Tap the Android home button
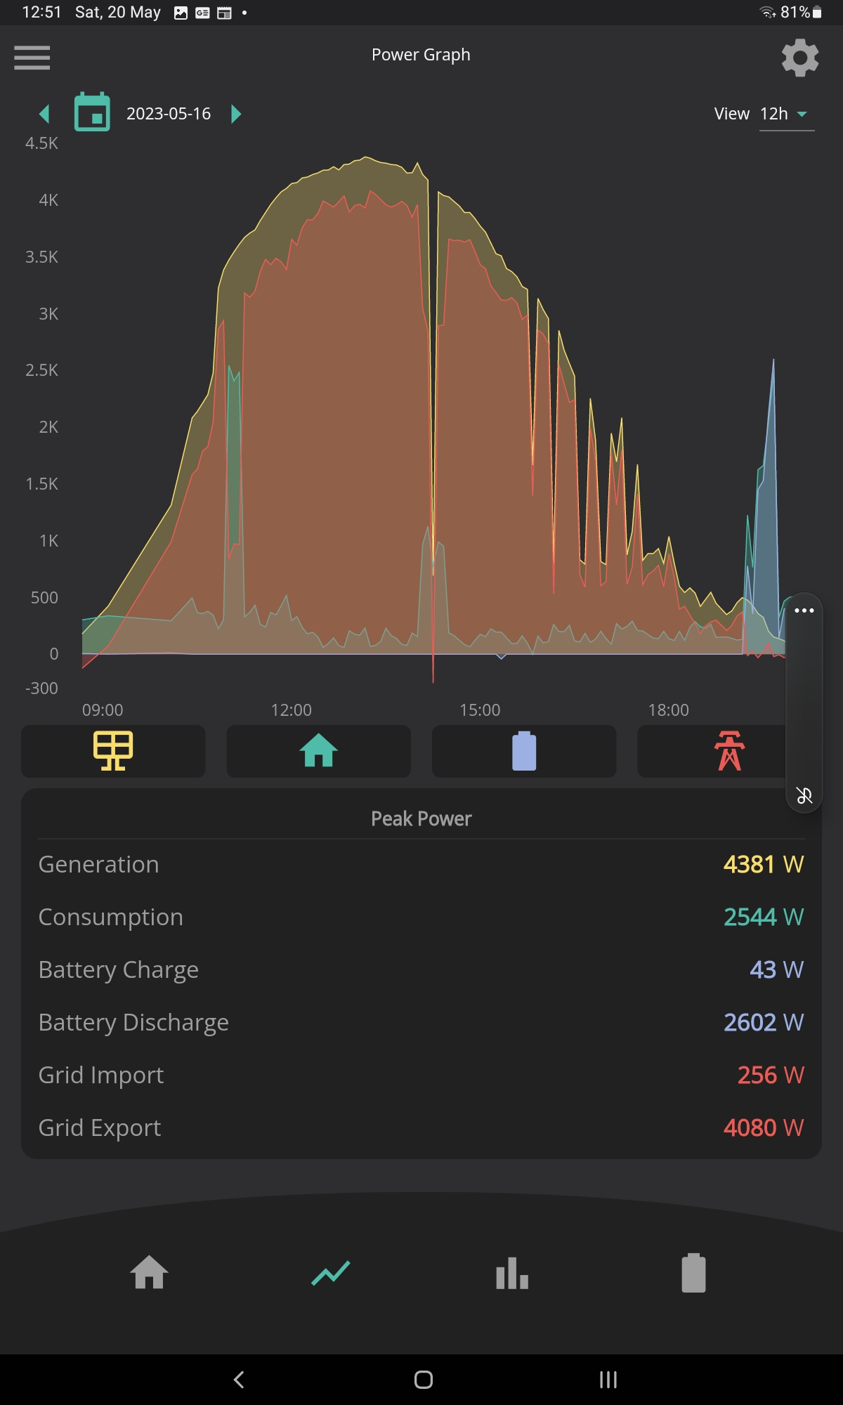This screenshot has width=843, height=1405. pos(424,1380)
